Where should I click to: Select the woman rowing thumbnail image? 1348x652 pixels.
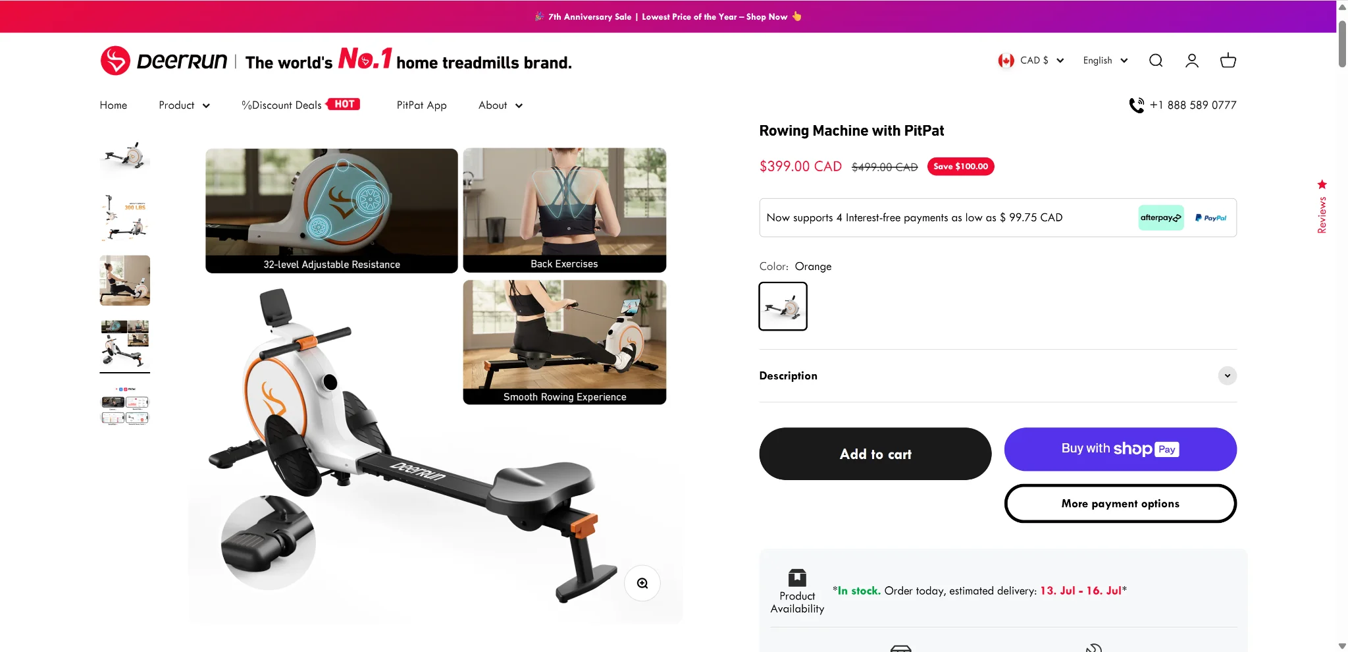(125, 281)
